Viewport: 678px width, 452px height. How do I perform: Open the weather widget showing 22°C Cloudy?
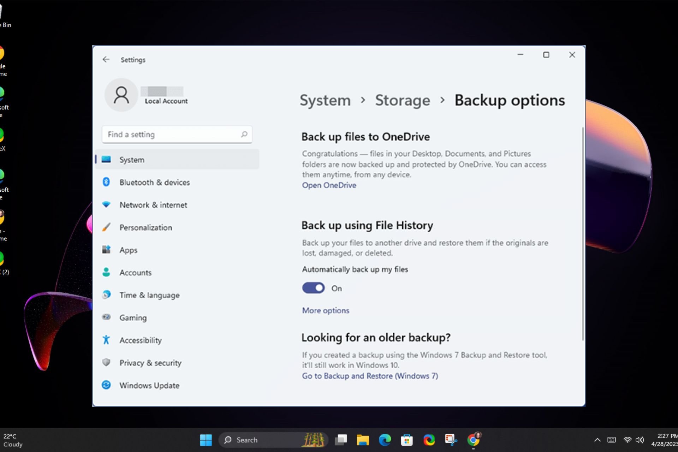[13, 440]
